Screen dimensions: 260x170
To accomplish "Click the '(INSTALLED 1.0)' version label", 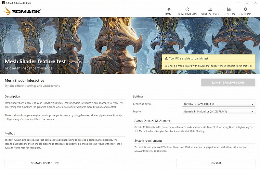I will (x=78, y=62).
